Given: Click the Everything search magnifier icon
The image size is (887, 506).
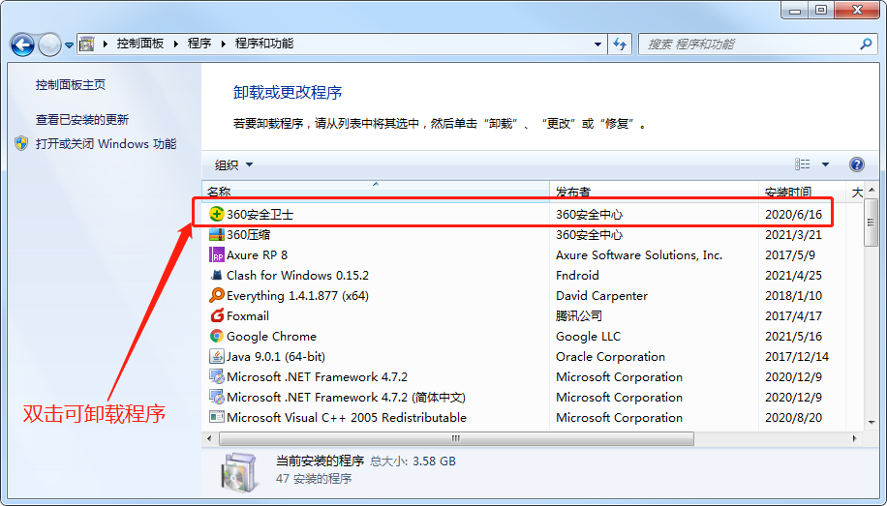Looking at the screenshot, I should pos(217,296).
